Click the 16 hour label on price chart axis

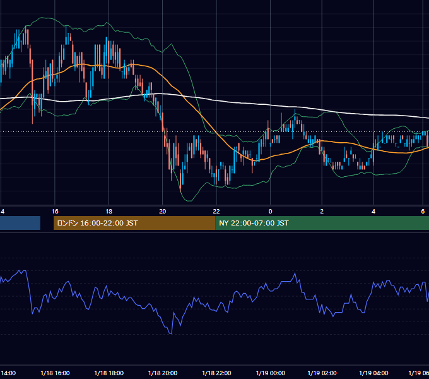(x=55, y=212)
